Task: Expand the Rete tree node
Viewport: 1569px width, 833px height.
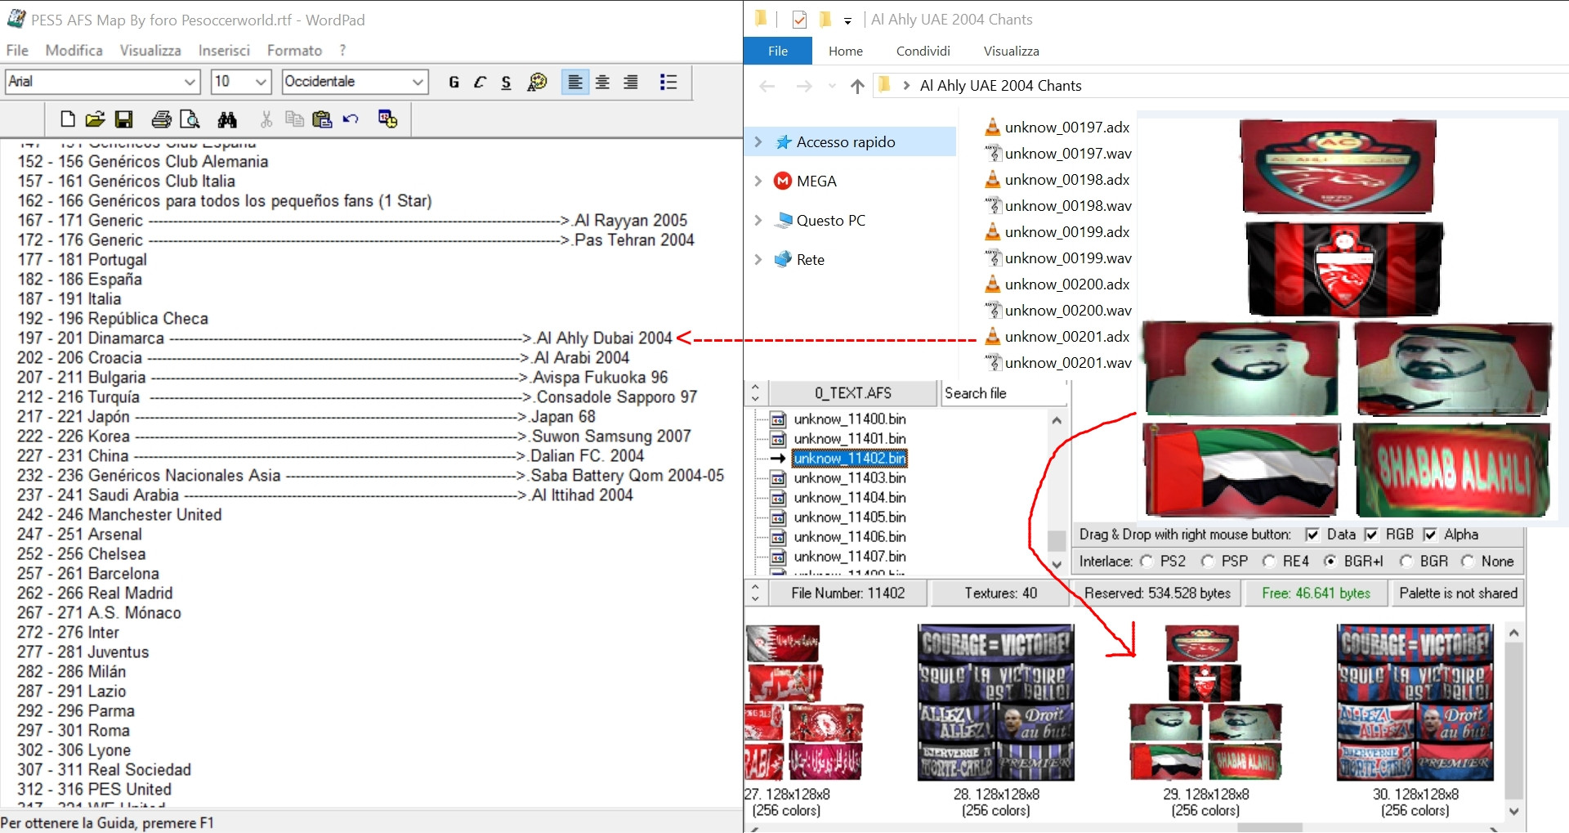Action: (758, 259)
